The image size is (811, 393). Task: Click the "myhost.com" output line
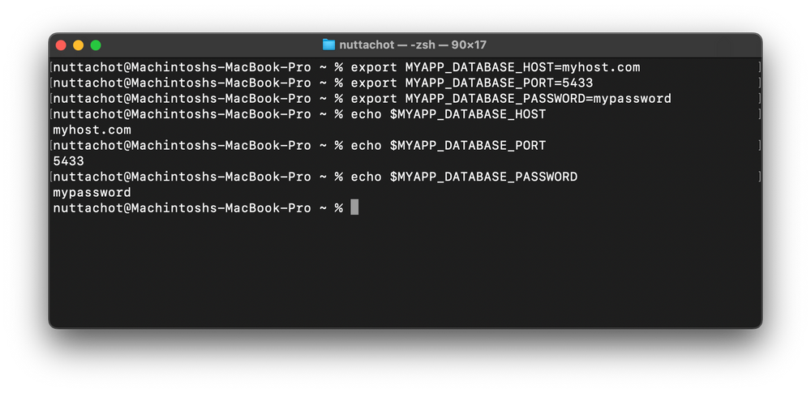[92, 130]
